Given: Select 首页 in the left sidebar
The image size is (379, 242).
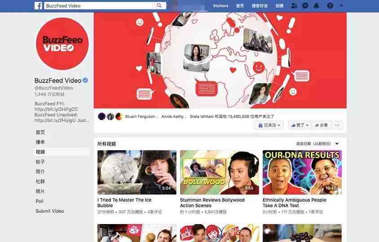Looking at the screenshot, I should (x=40, y=132).
